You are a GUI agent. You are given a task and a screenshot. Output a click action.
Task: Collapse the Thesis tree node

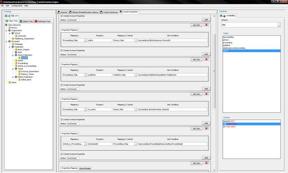click(x=13, y=69)
